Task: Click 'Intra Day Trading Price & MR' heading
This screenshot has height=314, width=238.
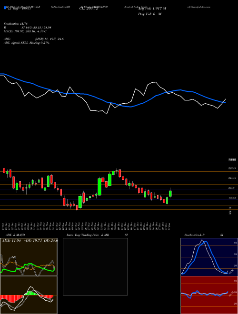Action: [88, 235]
